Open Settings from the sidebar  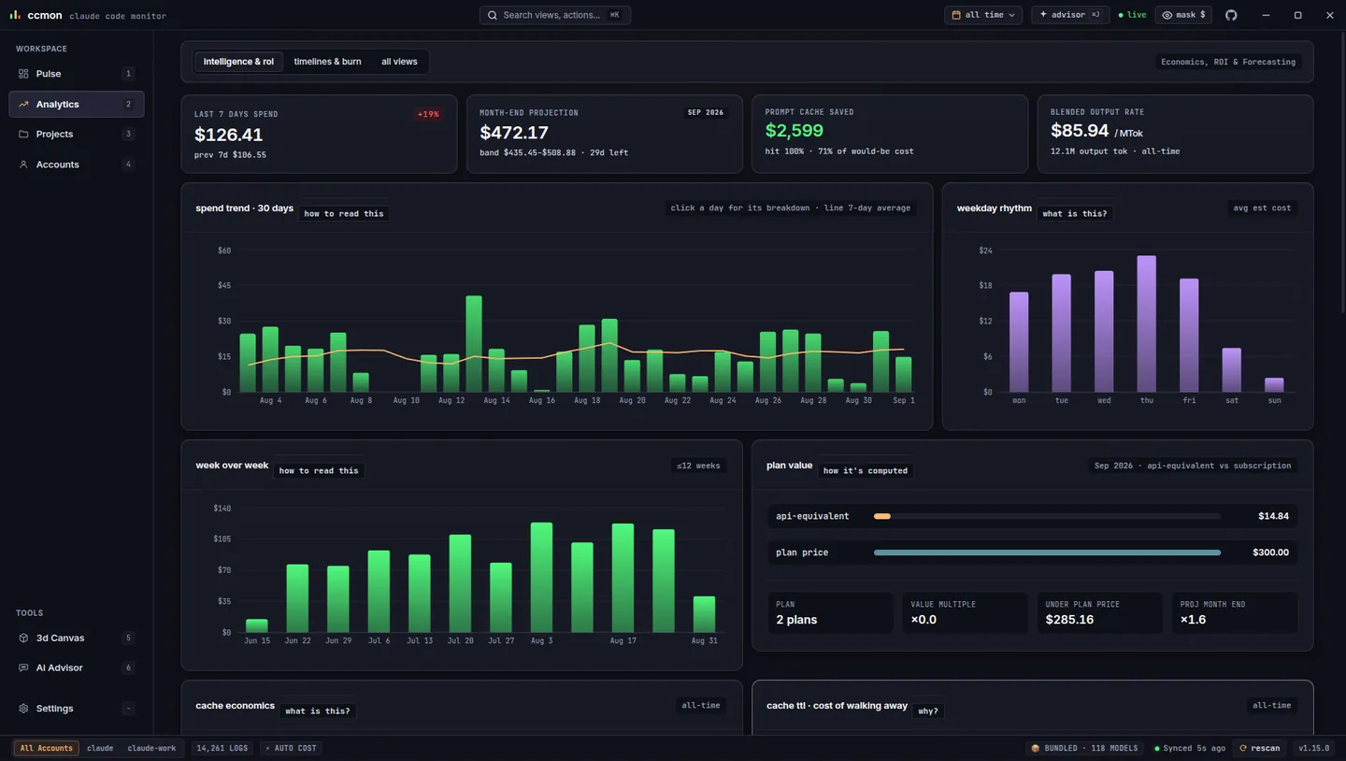[x=76, y=709]
